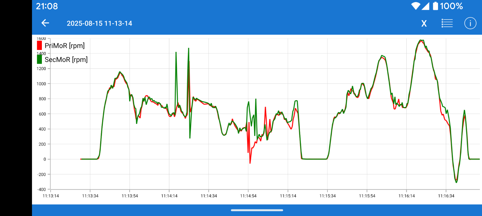Tap the battery status icon
This screenshot has height=216, width=482.
[435, 6]
